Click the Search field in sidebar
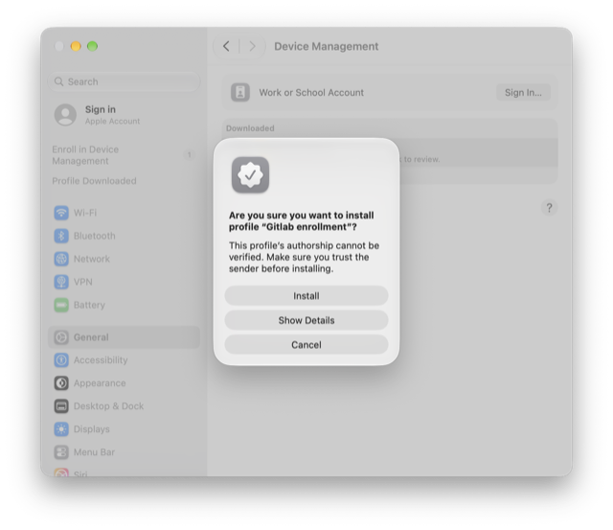The height and width of the screenshot is (530, 613). tap(124, 81)
